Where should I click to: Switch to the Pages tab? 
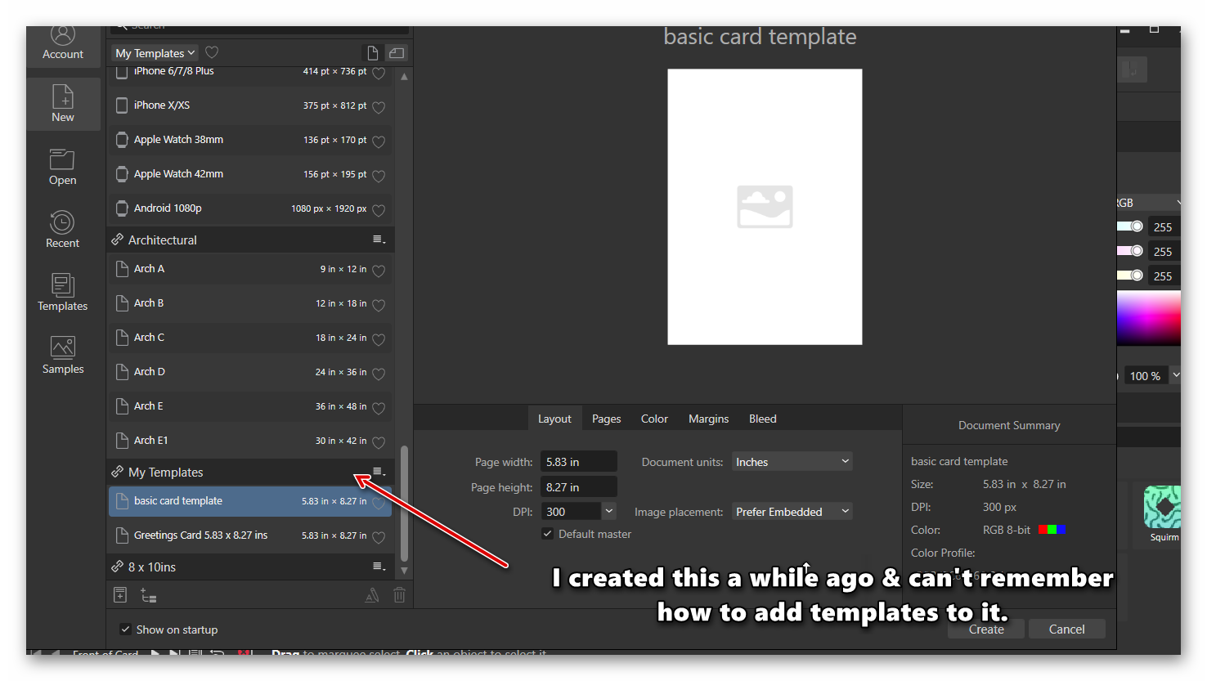click(x=606, y=419)
